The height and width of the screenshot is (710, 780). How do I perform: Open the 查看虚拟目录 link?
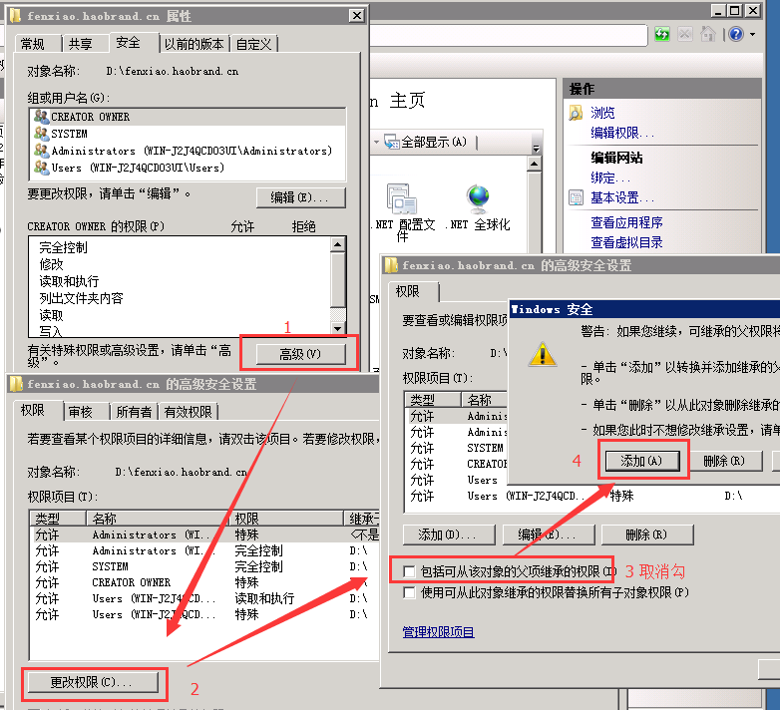[626, 242]
